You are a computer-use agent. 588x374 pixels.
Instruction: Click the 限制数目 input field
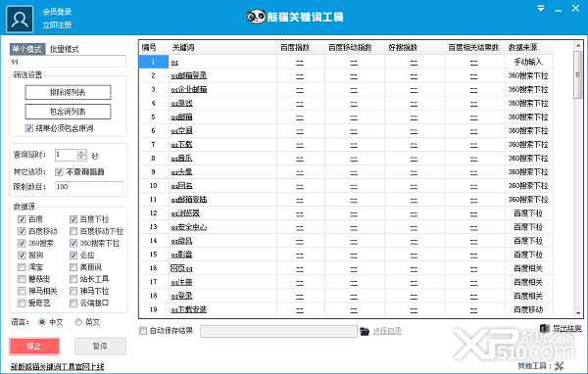click(x=89, y=187)
